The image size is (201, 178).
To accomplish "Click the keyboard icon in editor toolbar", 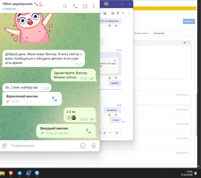I will (x=185, y=43).
